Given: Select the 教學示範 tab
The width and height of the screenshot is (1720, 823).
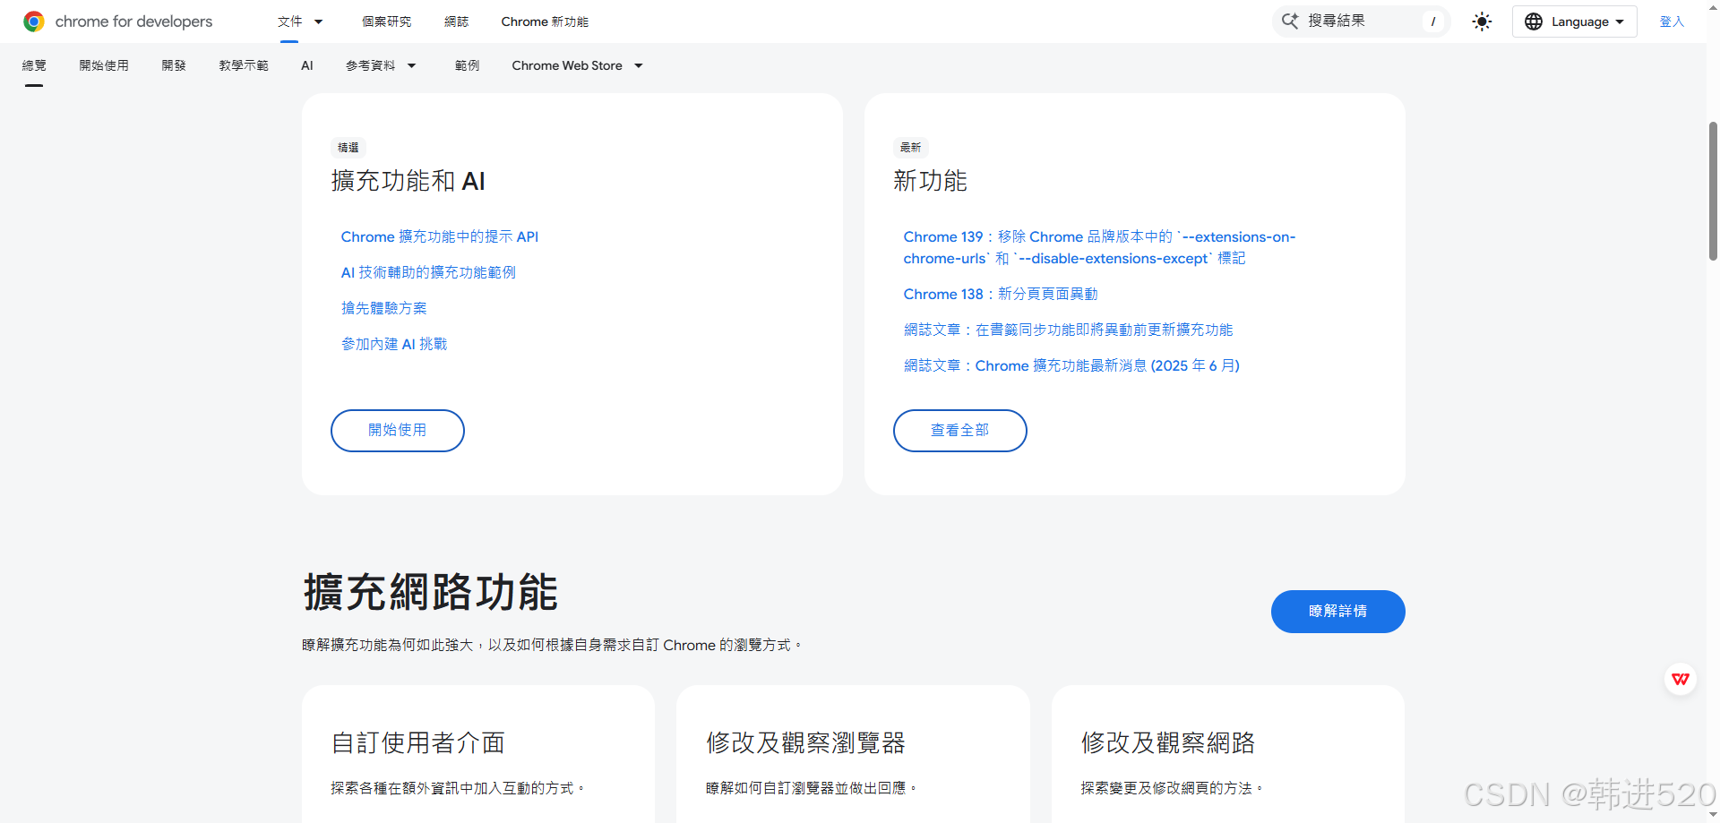Looking at the screenshot, I should [244, 65].
